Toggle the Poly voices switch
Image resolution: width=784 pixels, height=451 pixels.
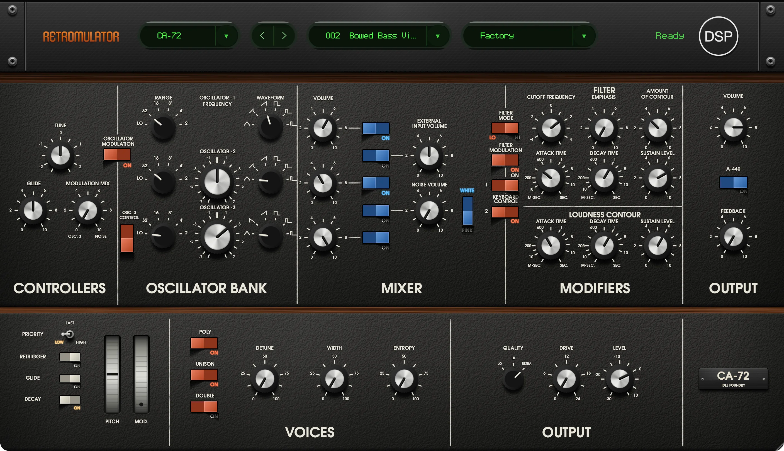point(204,343)
